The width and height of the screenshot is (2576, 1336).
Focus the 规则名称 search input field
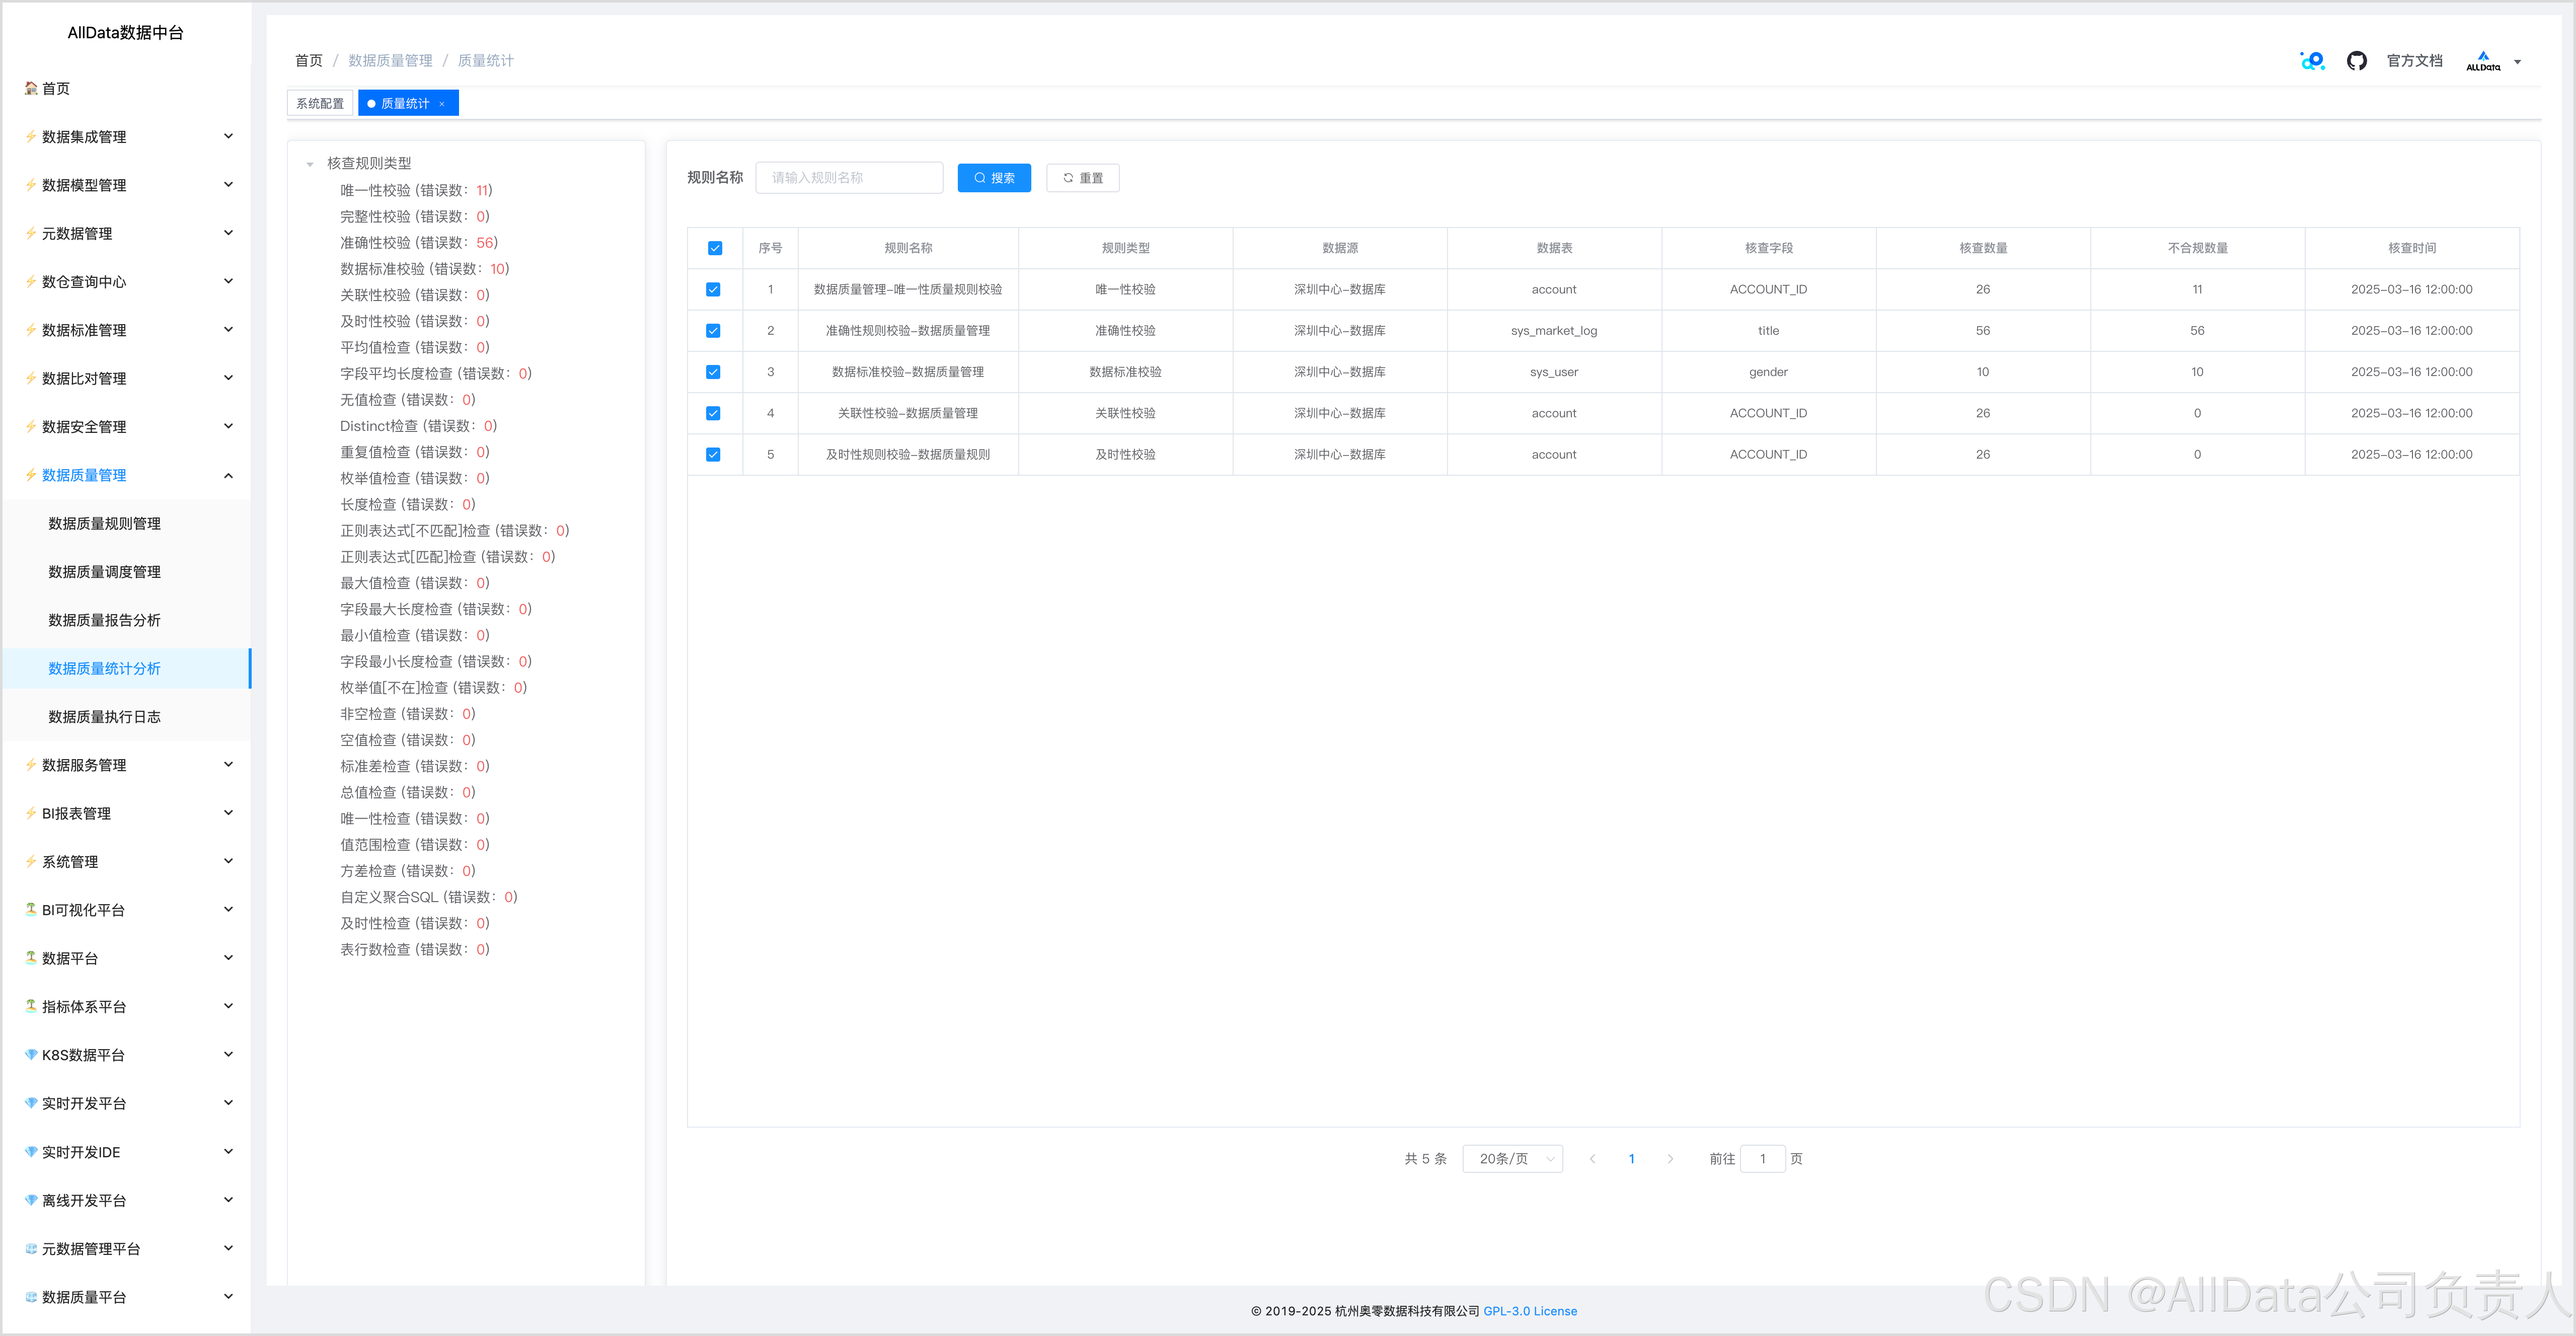pos(849,178)
